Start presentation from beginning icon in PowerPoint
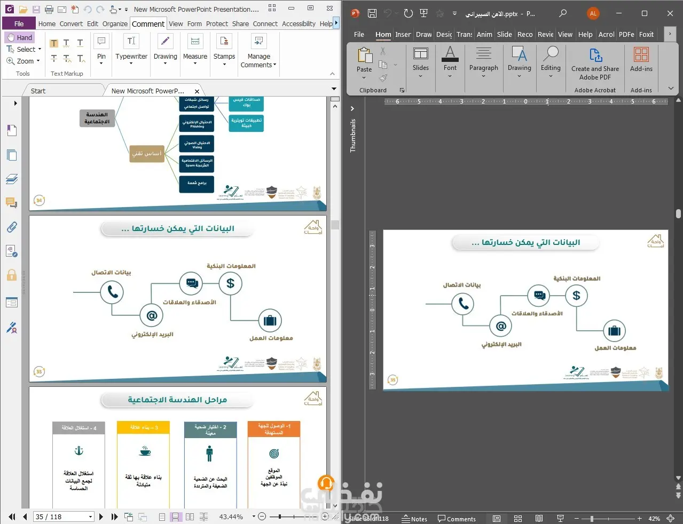This screenshot has height=524, width=683. click(x=424, y=13)
